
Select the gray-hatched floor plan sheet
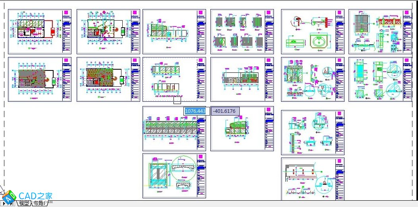[x=40, y=79]
